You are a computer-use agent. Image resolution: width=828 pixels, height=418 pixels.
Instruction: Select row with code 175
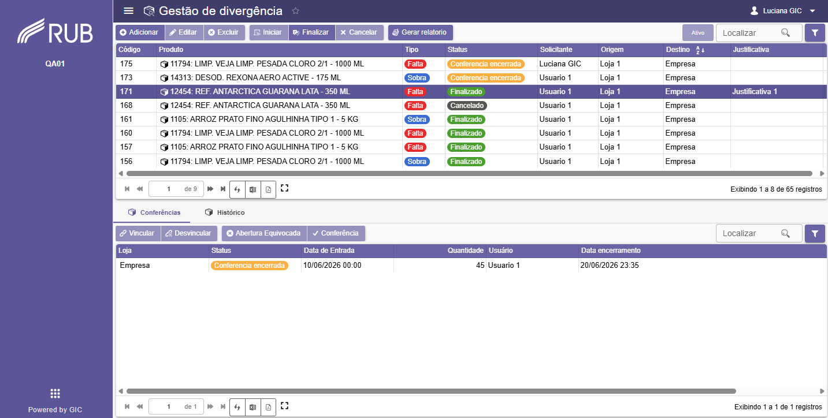tap(471, 64)
